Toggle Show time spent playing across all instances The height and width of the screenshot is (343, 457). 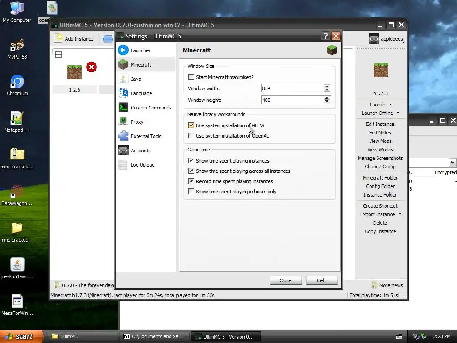coord(191,171)
